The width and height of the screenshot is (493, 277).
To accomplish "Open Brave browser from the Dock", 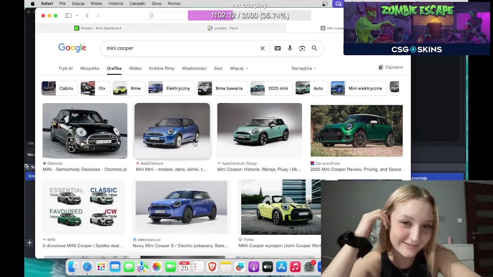I will point(212,267).
